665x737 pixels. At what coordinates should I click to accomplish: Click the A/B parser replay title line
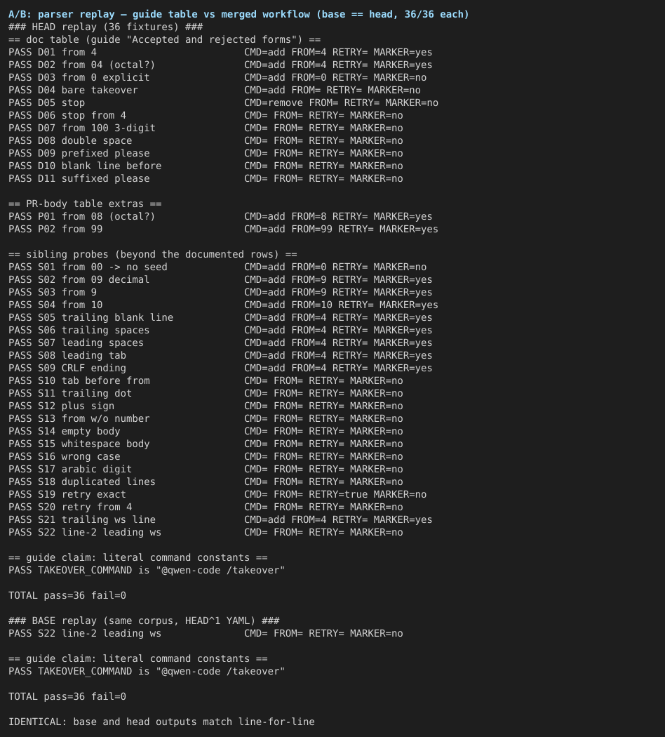(239, 14)
